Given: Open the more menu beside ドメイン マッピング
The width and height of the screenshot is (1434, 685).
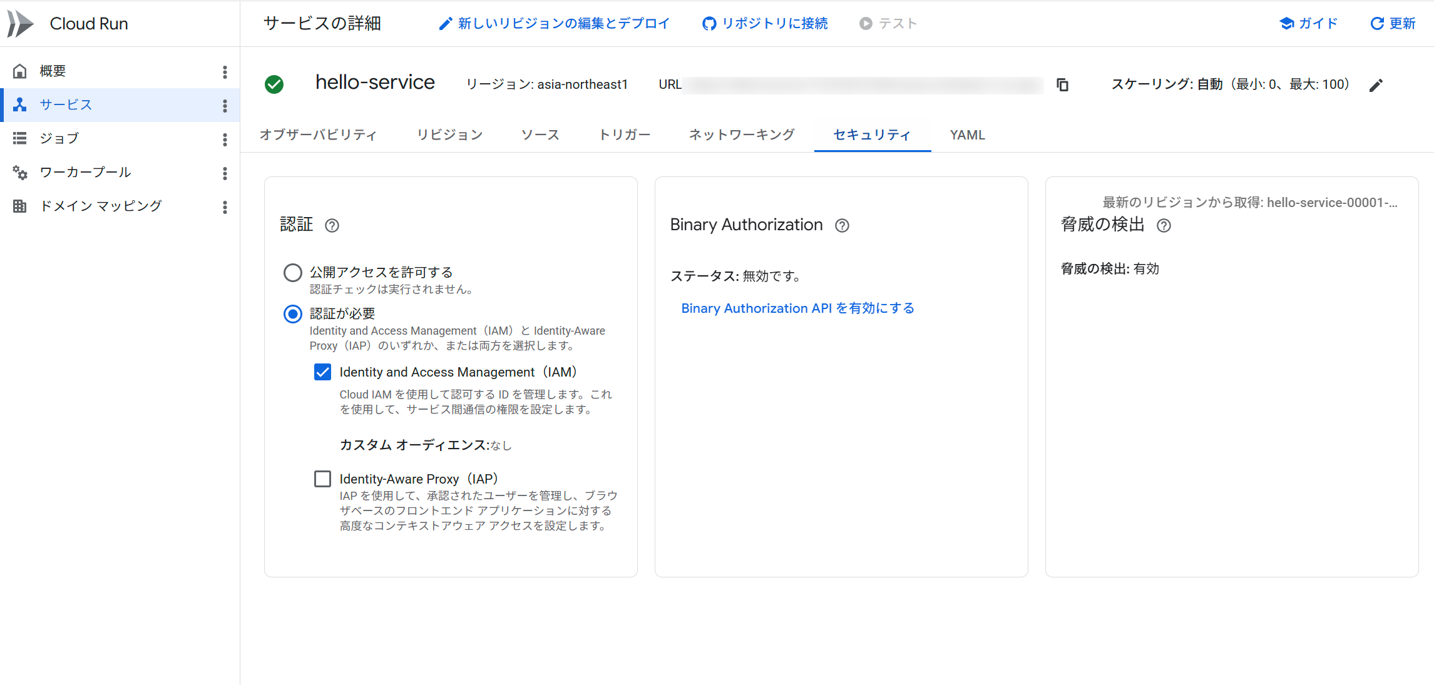Looking at the screenshot, I should (225, 207).
